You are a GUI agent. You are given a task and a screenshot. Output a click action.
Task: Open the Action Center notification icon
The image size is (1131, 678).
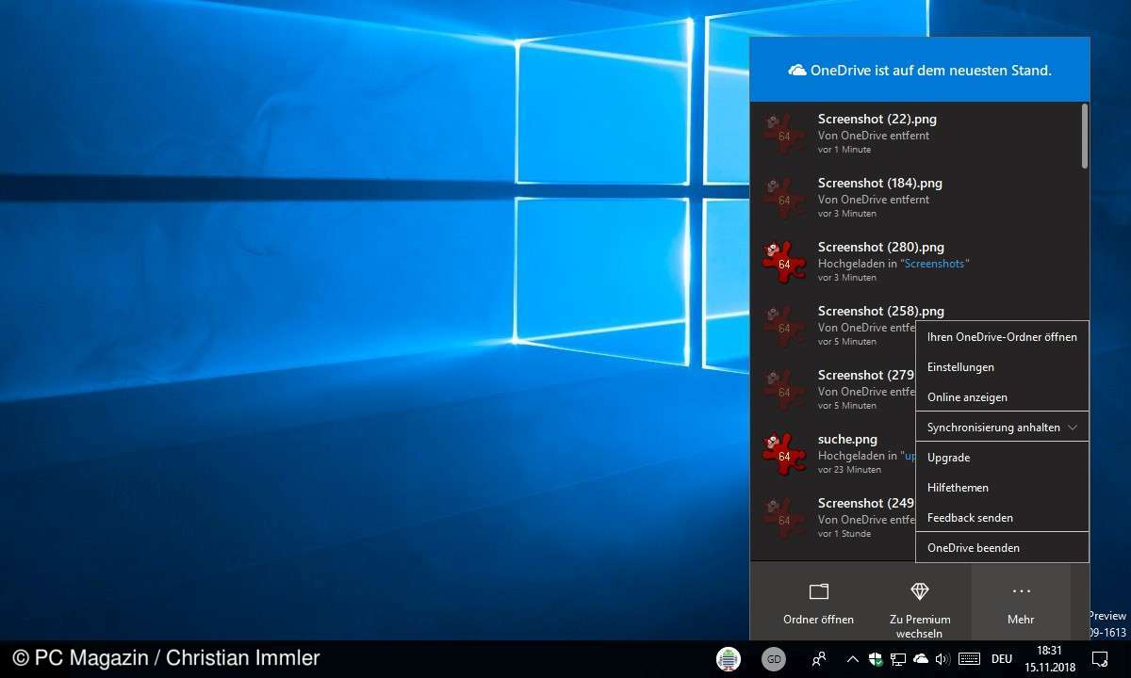tap(1099, 658)
